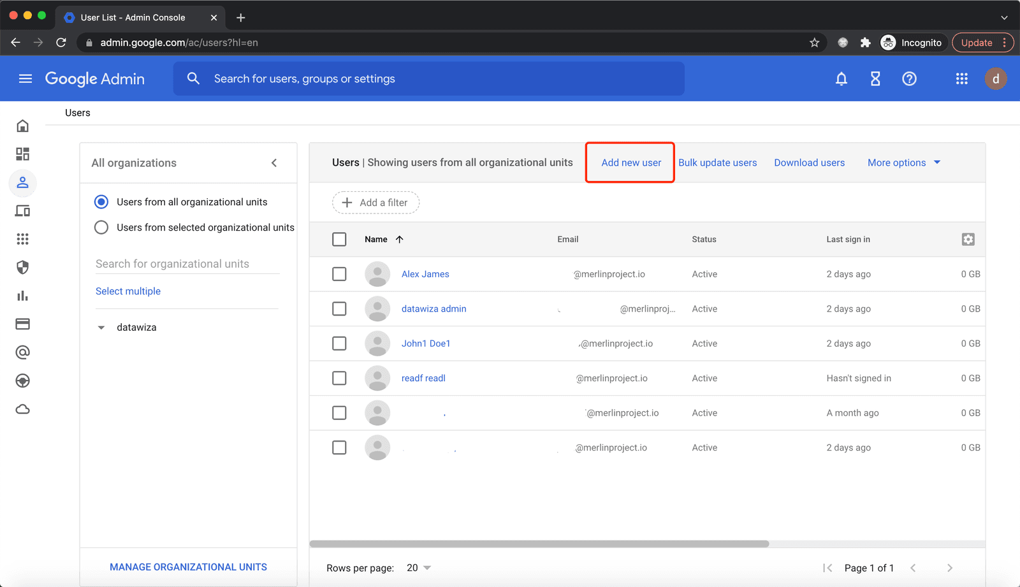The width and height of the screenshot is (1020, 587).
Task: Open Devices sidebar icon
Action: [x=23, y=211]
